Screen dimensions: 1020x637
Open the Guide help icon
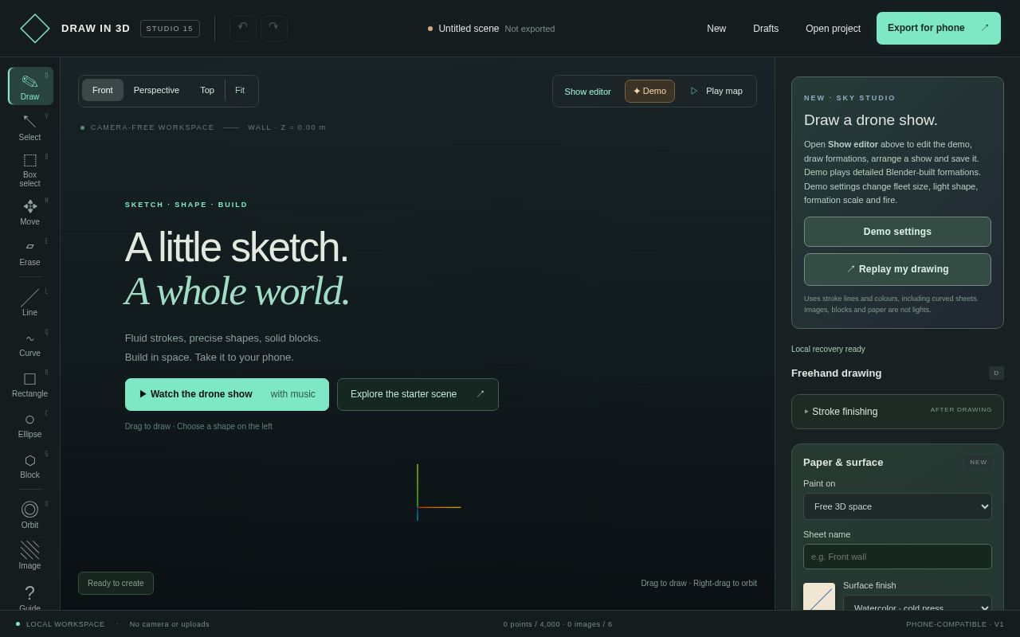(30, 596)
